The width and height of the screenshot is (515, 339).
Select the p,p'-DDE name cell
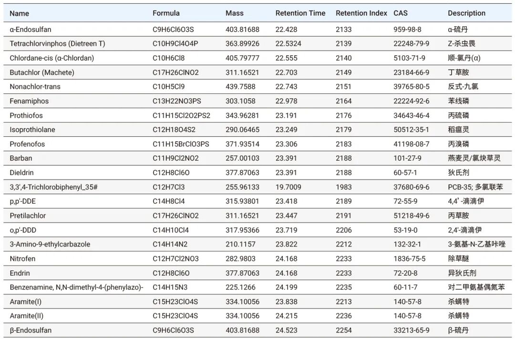[23, 201]
